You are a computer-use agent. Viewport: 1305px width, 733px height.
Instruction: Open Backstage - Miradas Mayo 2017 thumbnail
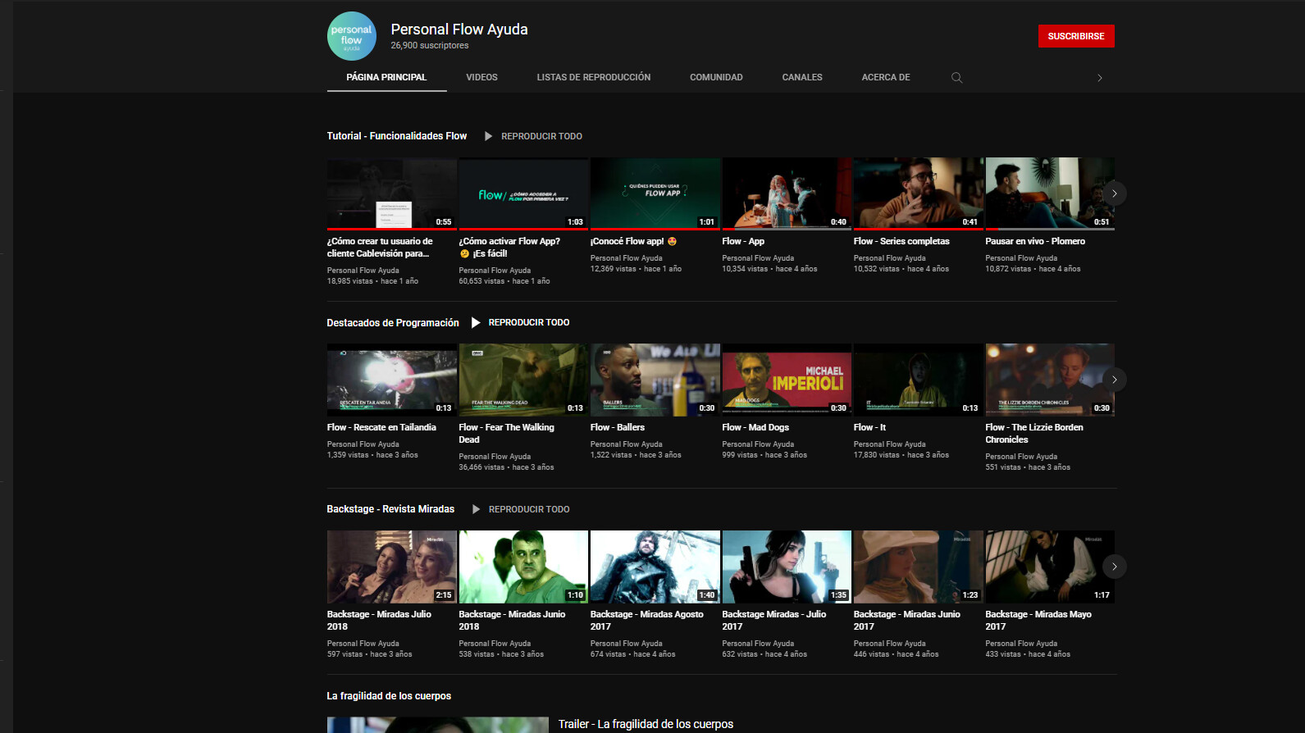(1050, 567)
